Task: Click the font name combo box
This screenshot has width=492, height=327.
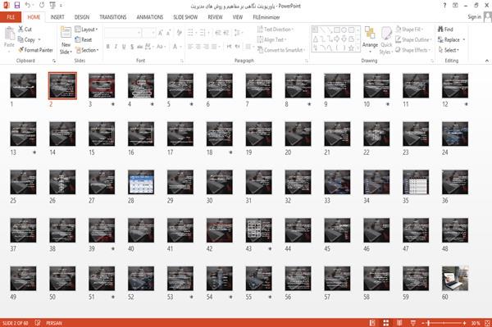Action: 123,33
